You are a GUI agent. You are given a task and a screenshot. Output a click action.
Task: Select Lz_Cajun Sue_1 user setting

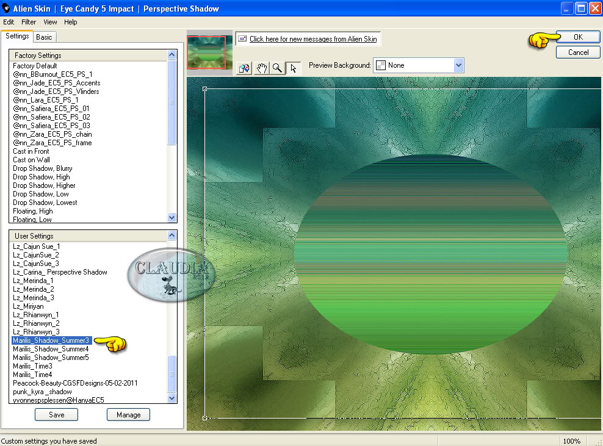37,246
